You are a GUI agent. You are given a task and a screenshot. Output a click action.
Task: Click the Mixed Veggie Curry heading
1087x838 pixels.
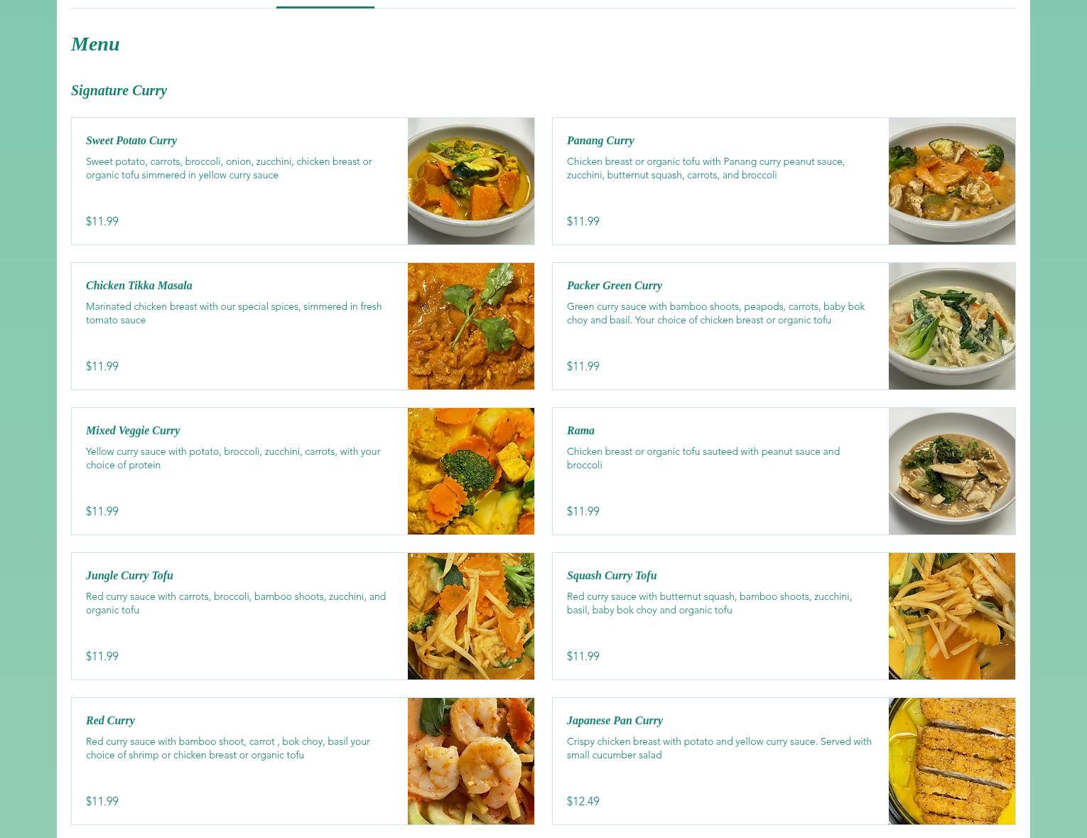(x=133, y=431)
